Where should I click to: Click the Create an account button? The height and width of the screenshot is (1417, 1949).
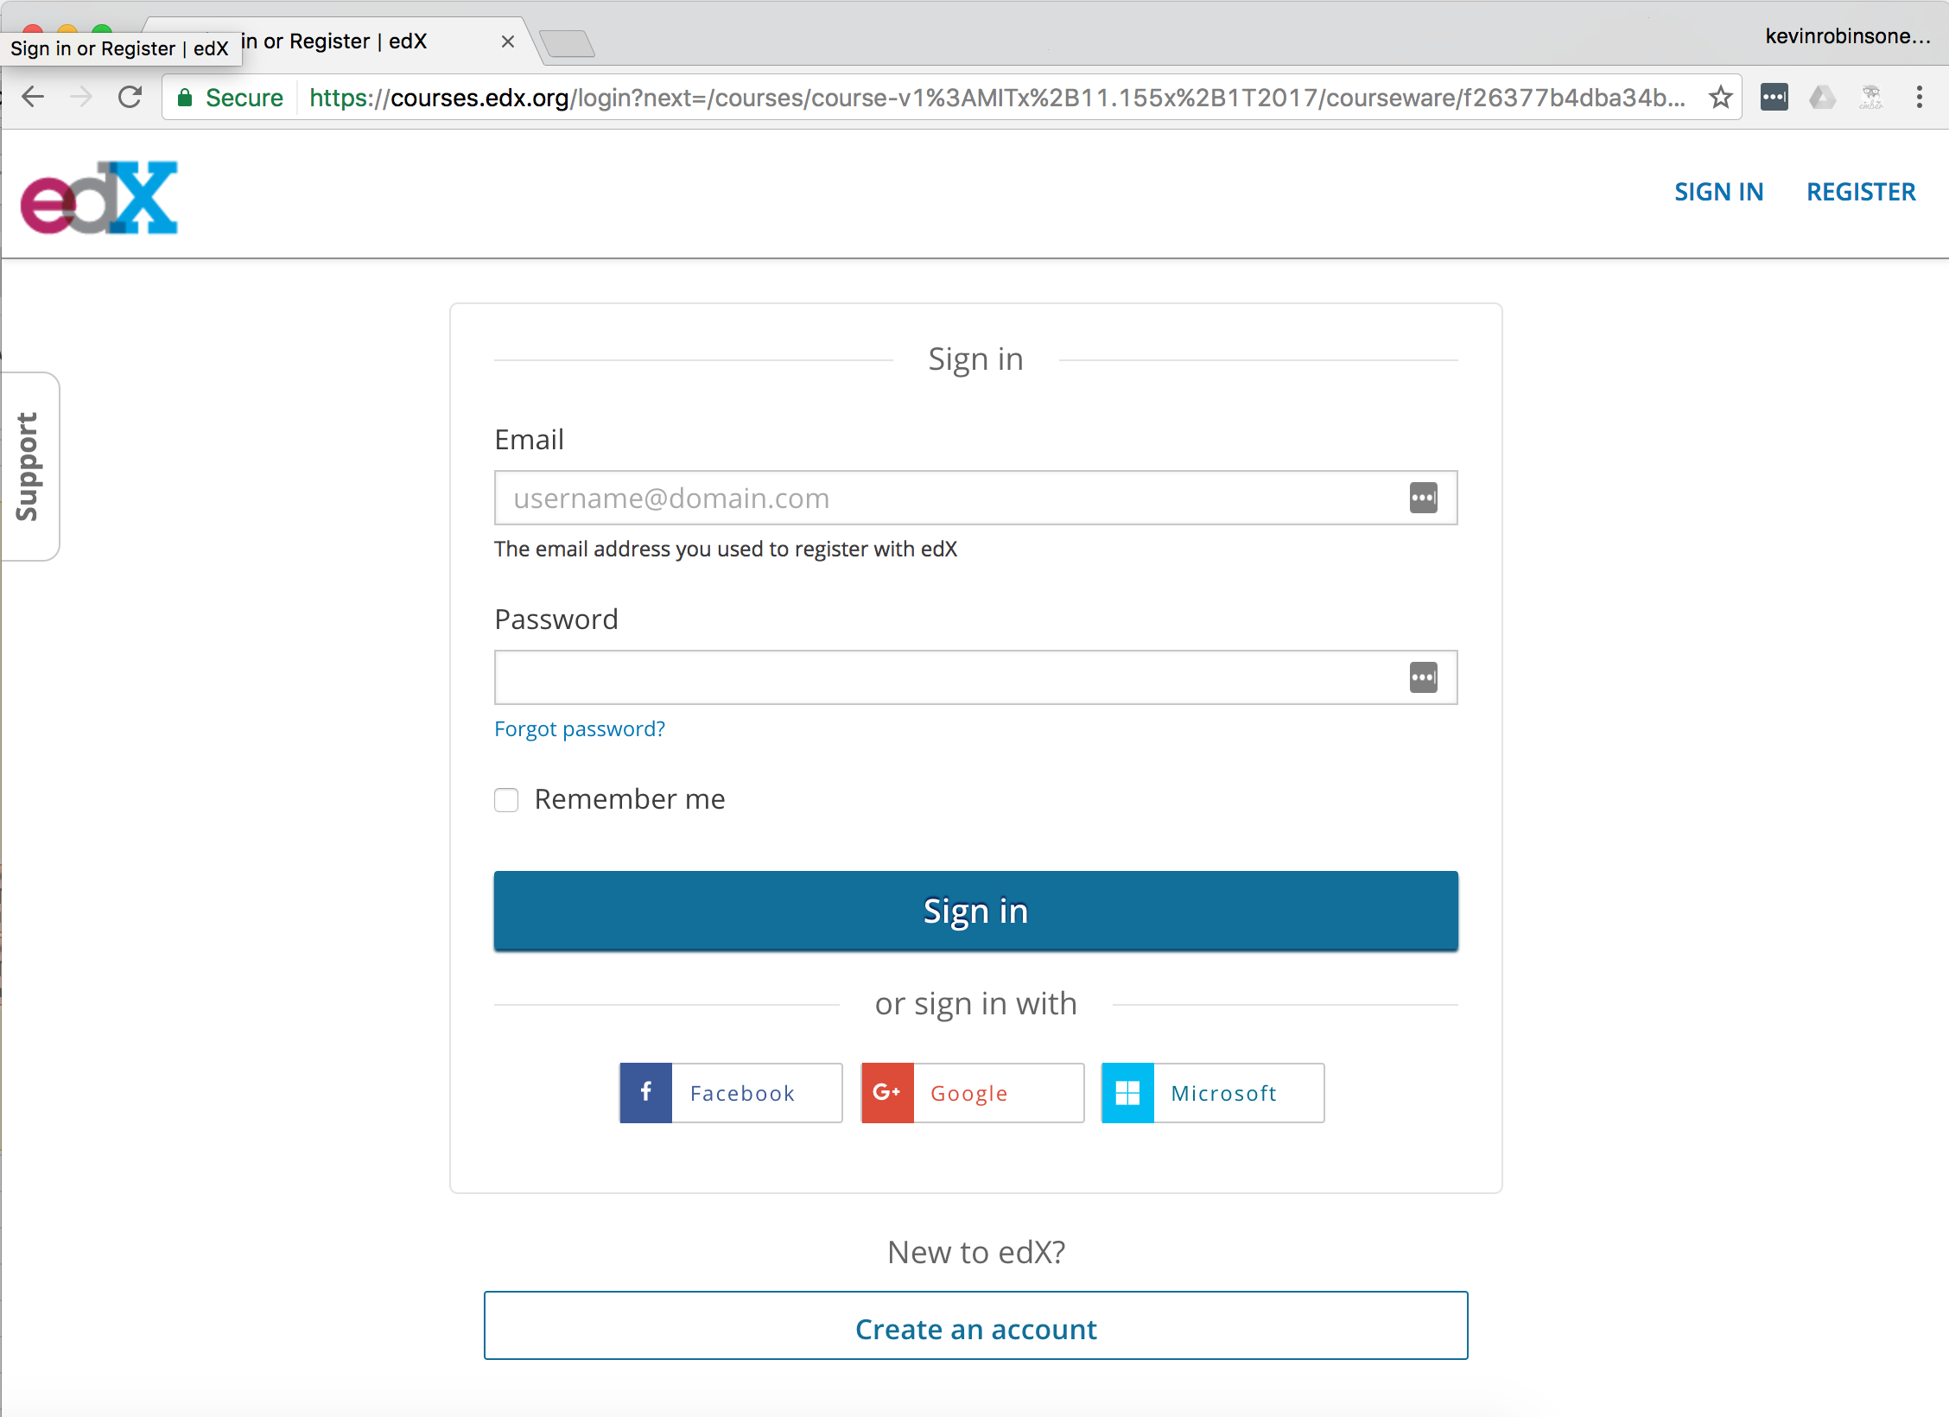(976, 1328)
